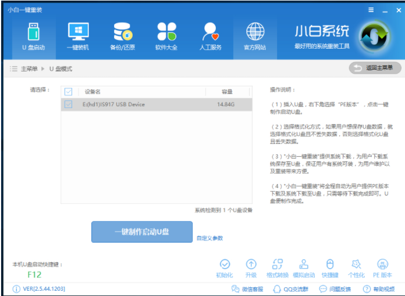Toggle checkbox for IS917 USB Device
The height and width of the screenshot is (296, 405).
click(69, 104)
